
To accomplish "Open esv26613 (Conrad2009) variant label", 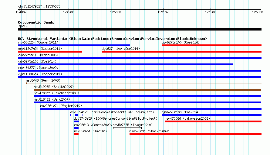I will tap(93, 125).
